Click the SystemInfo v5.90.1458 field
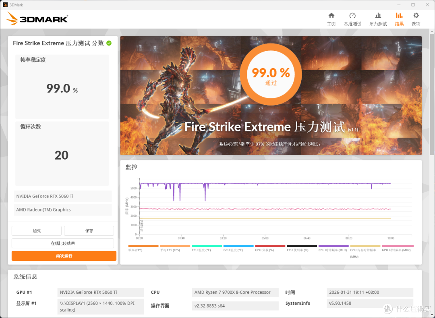Screen dimensions: 435x318 pos(370,303)
